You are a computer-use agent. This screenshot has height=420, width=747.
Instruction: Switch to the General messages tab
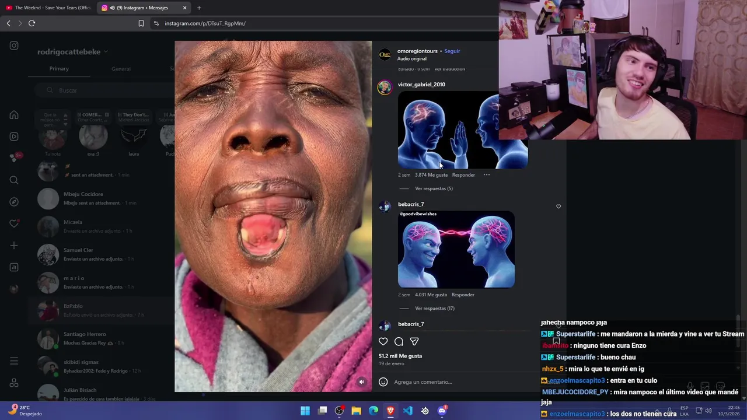pyautogui.click(x=121, y=69)
